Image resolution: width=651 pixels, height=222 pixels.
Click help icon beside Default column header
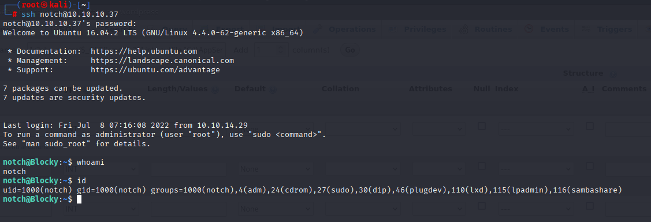[273, 89]
